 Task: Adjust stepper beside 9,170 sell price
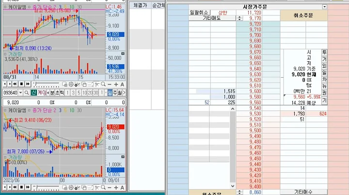(x=239, y=18)
